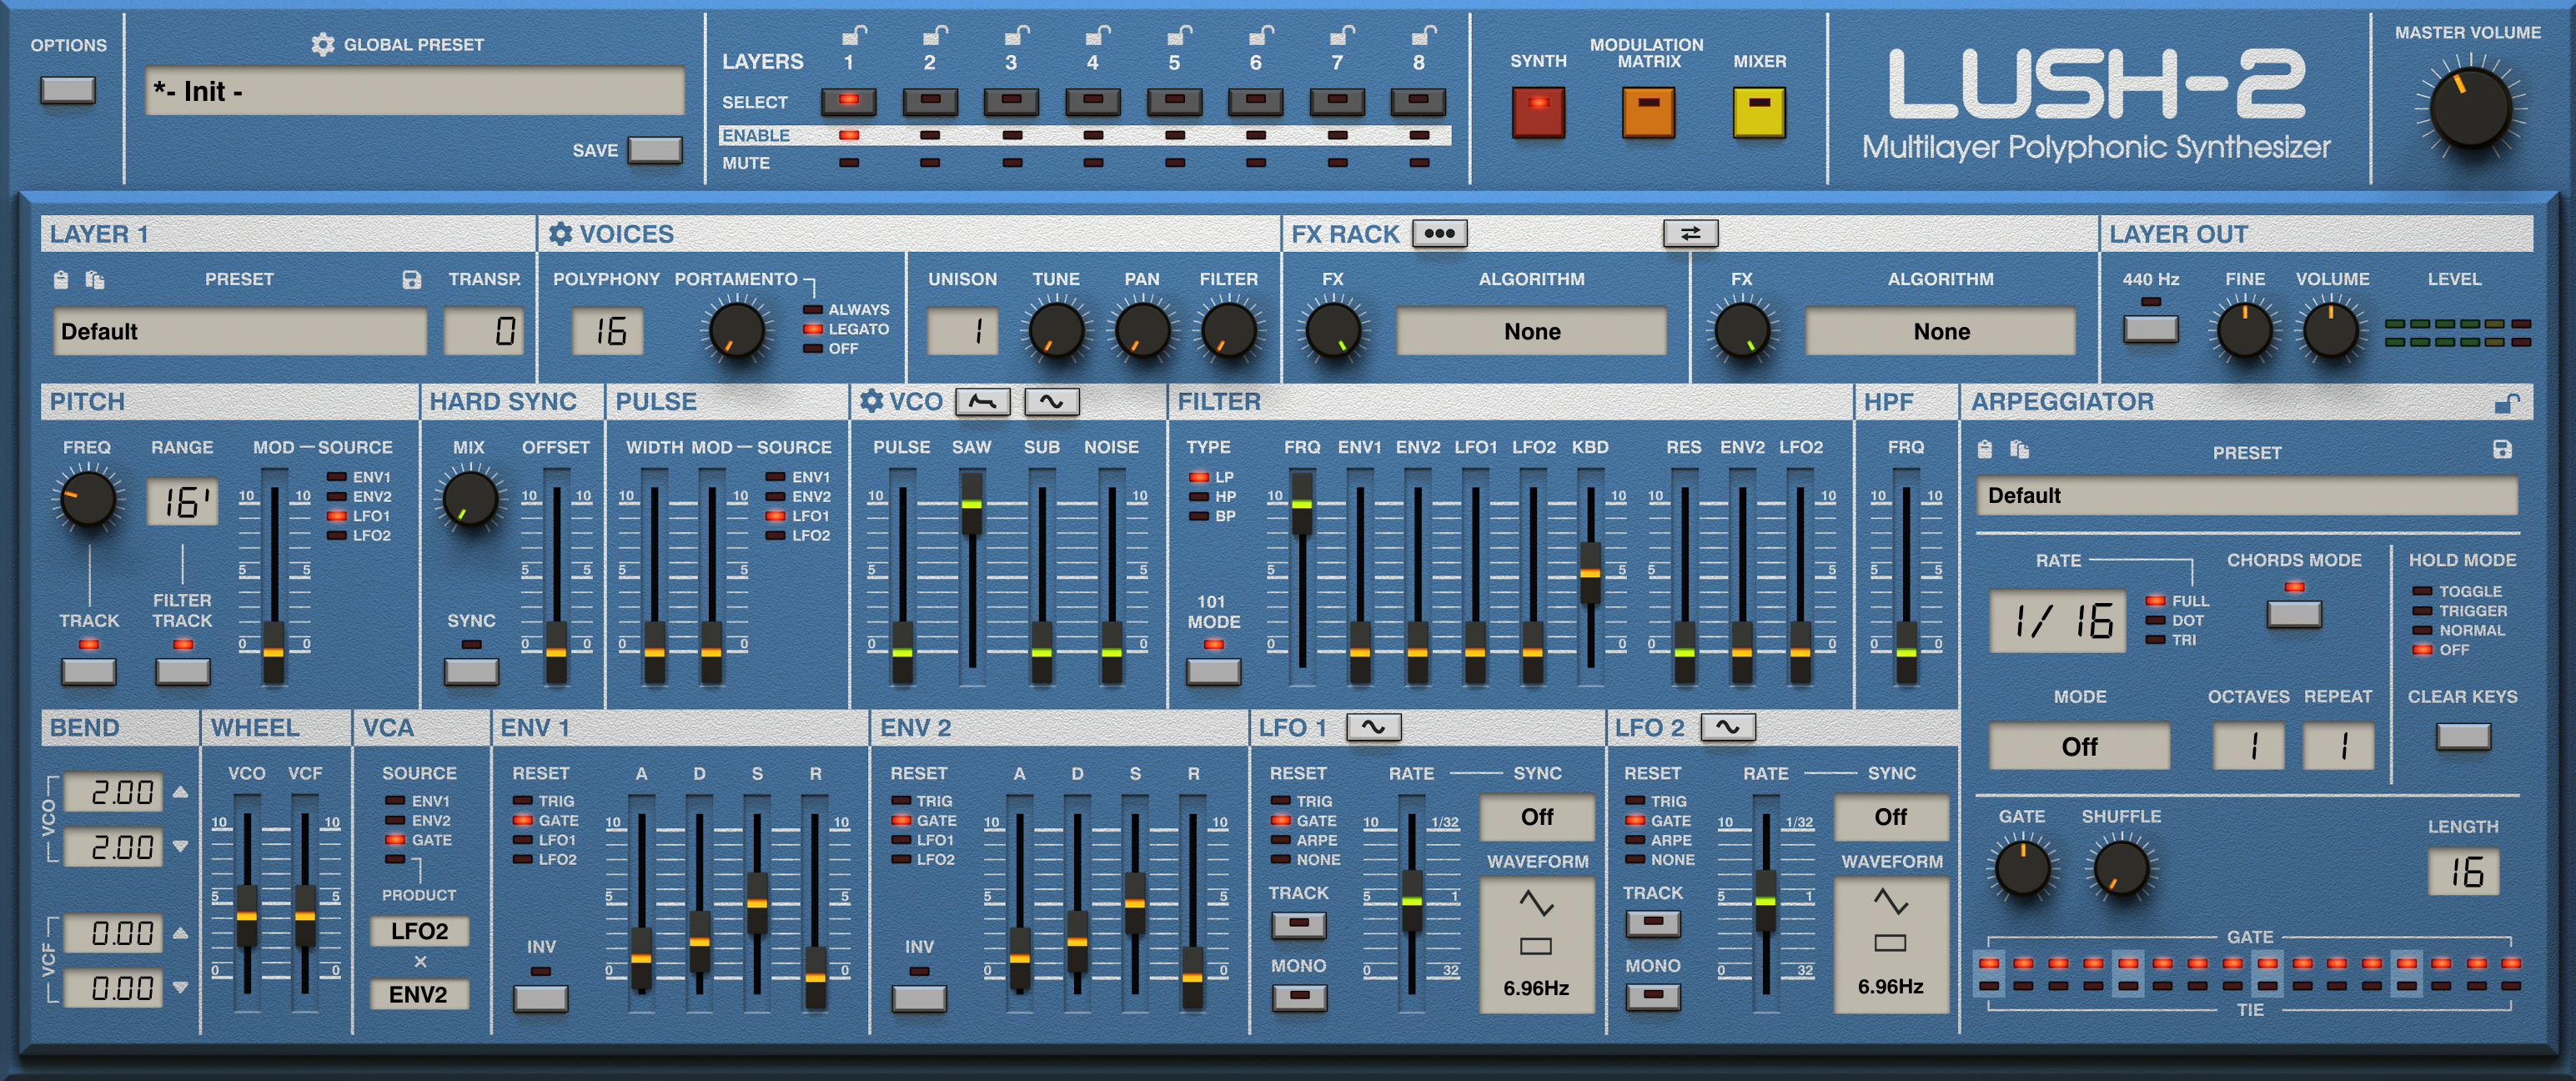Open the FX Rack three-dots menu

coord(1439,233)
